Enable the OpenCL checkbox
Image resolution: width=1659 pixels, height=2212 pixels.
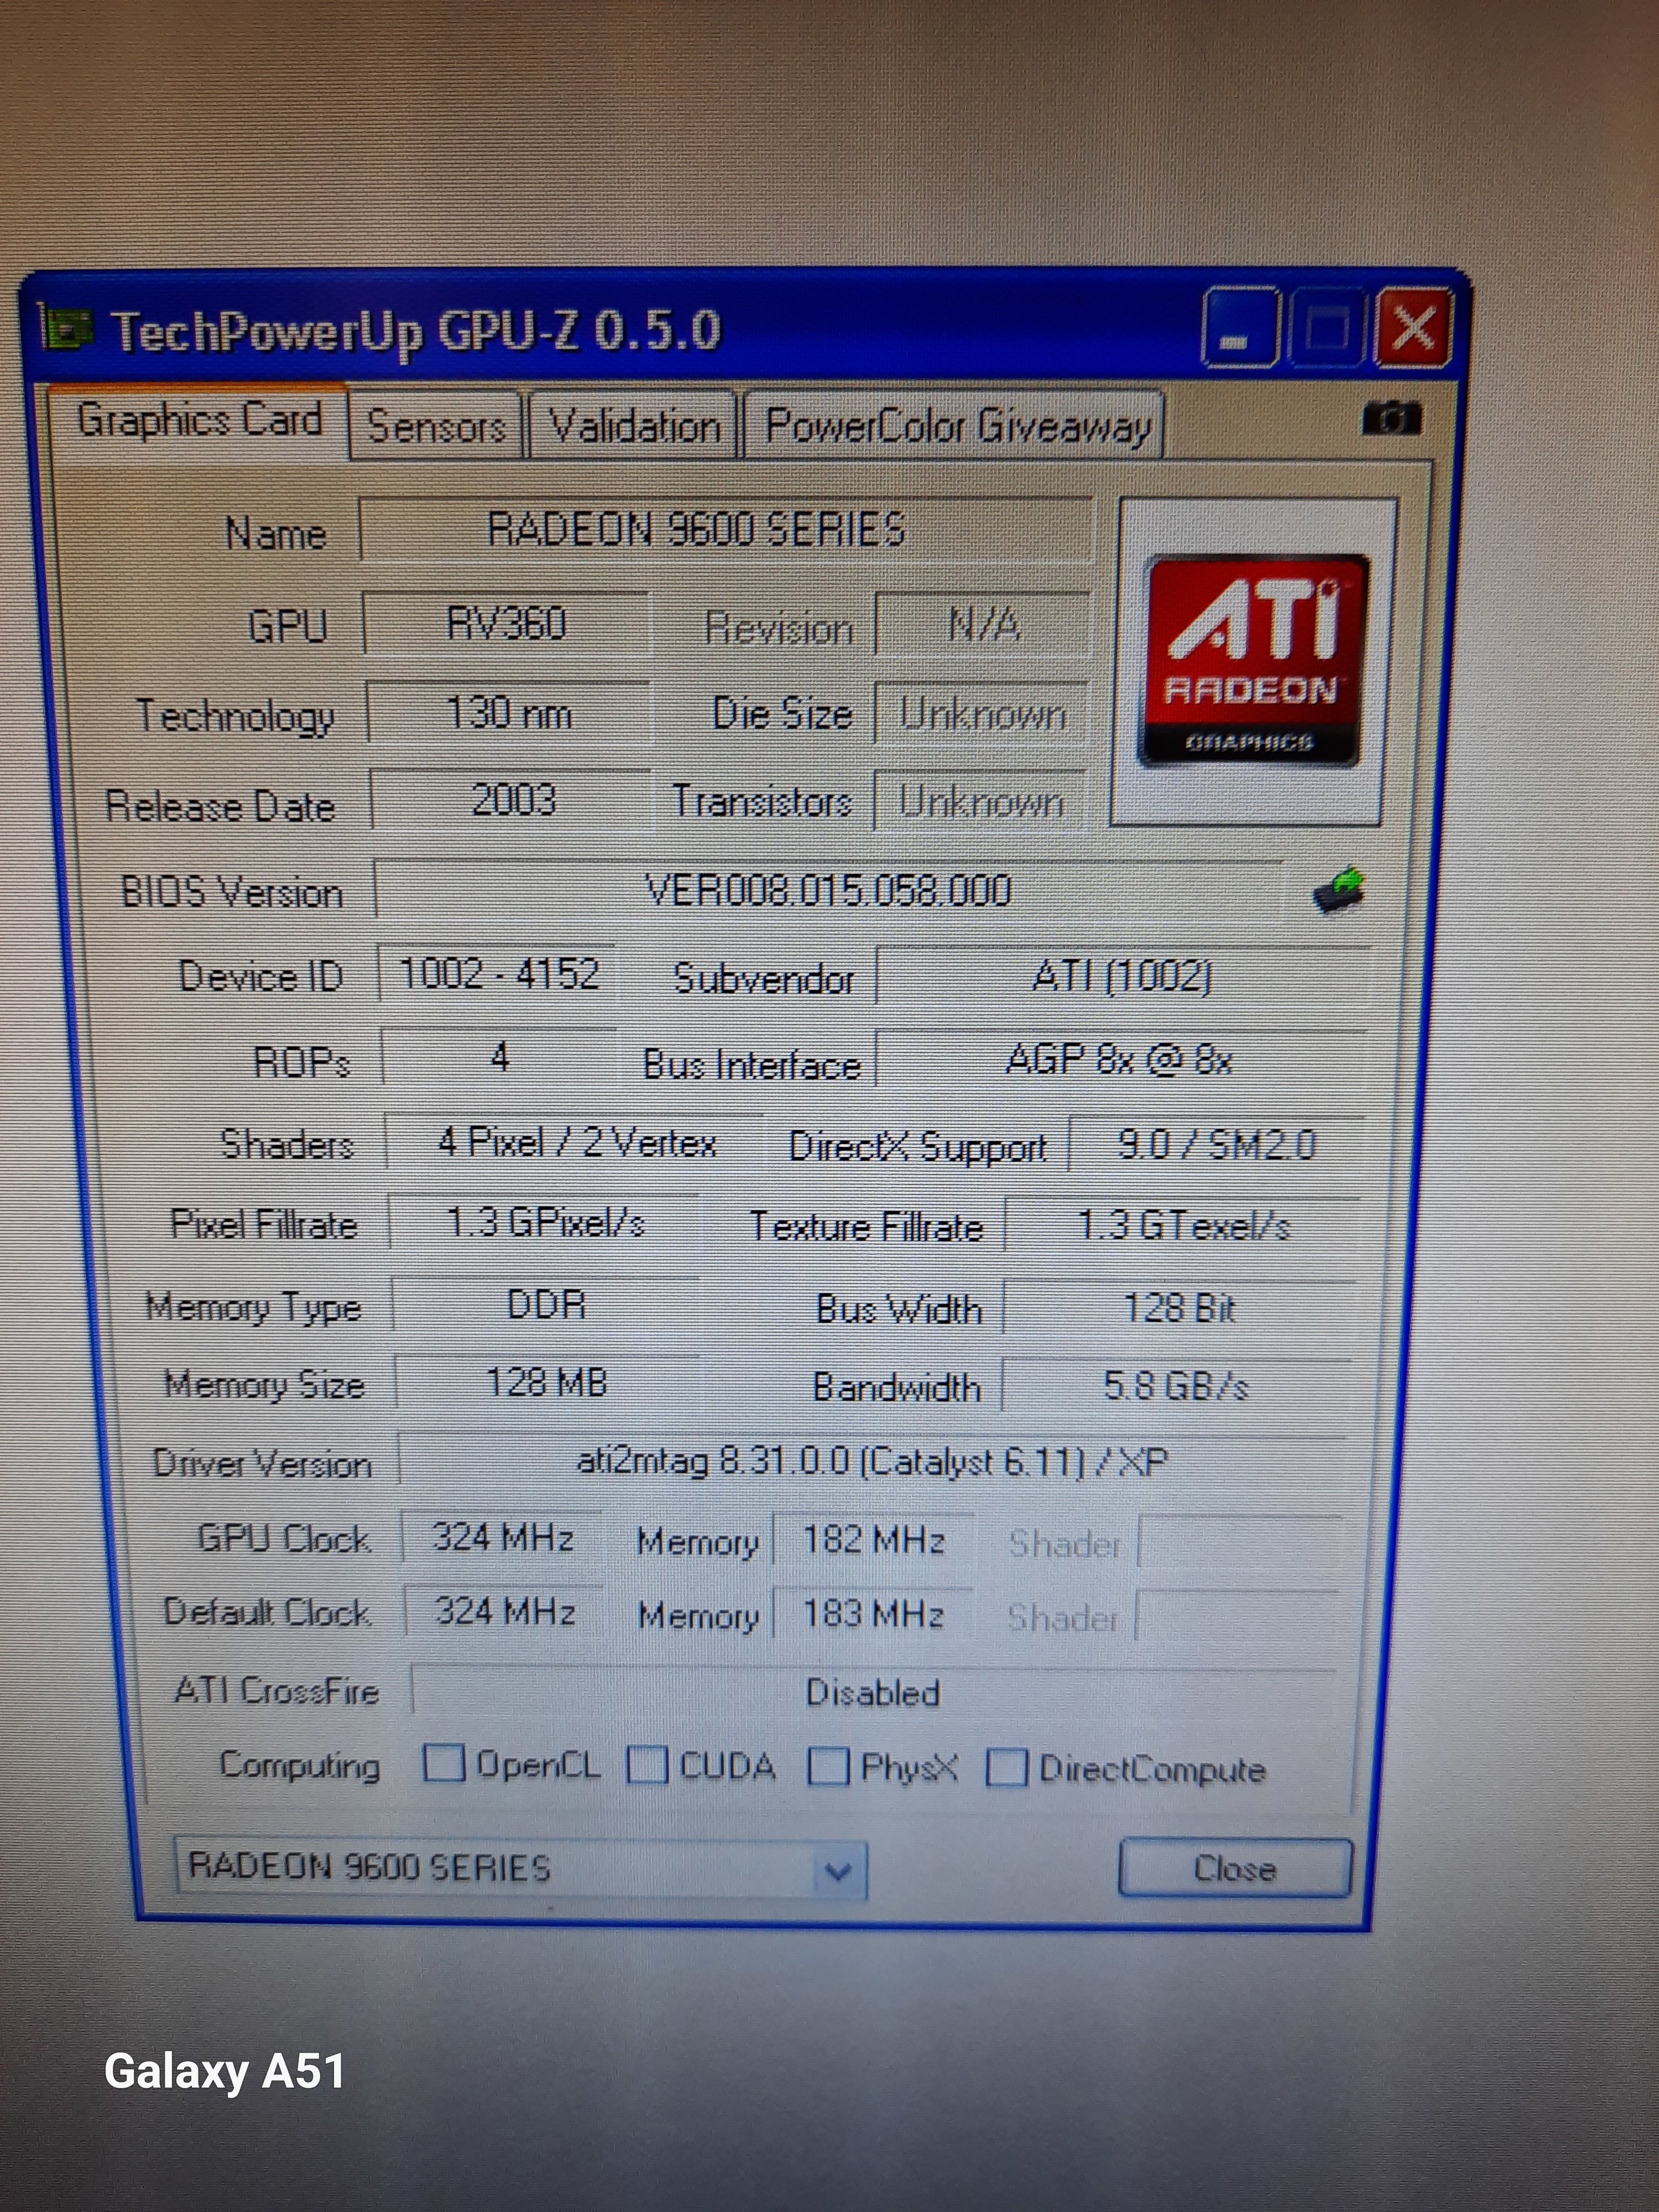tap(443, 1763)
